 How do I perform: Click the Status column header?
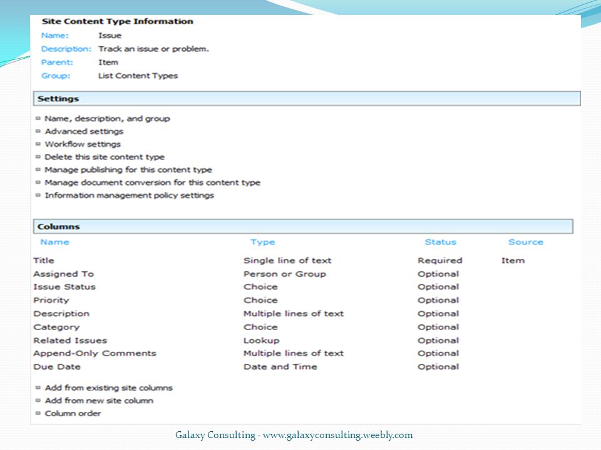[440, 242]
